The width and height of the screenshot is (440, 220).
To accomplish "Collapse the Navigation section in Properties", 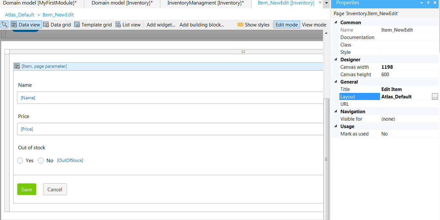I will 336,111.
